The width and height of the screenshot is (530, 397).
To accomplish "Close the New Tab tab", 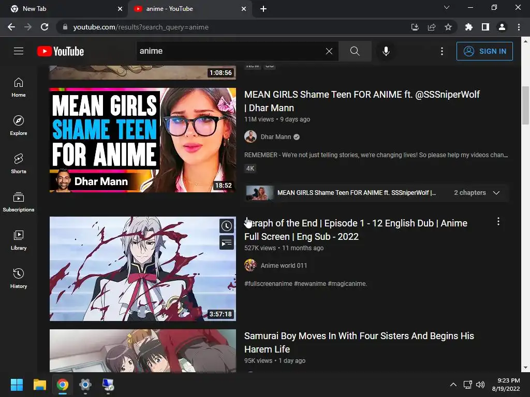I will 120,9.
